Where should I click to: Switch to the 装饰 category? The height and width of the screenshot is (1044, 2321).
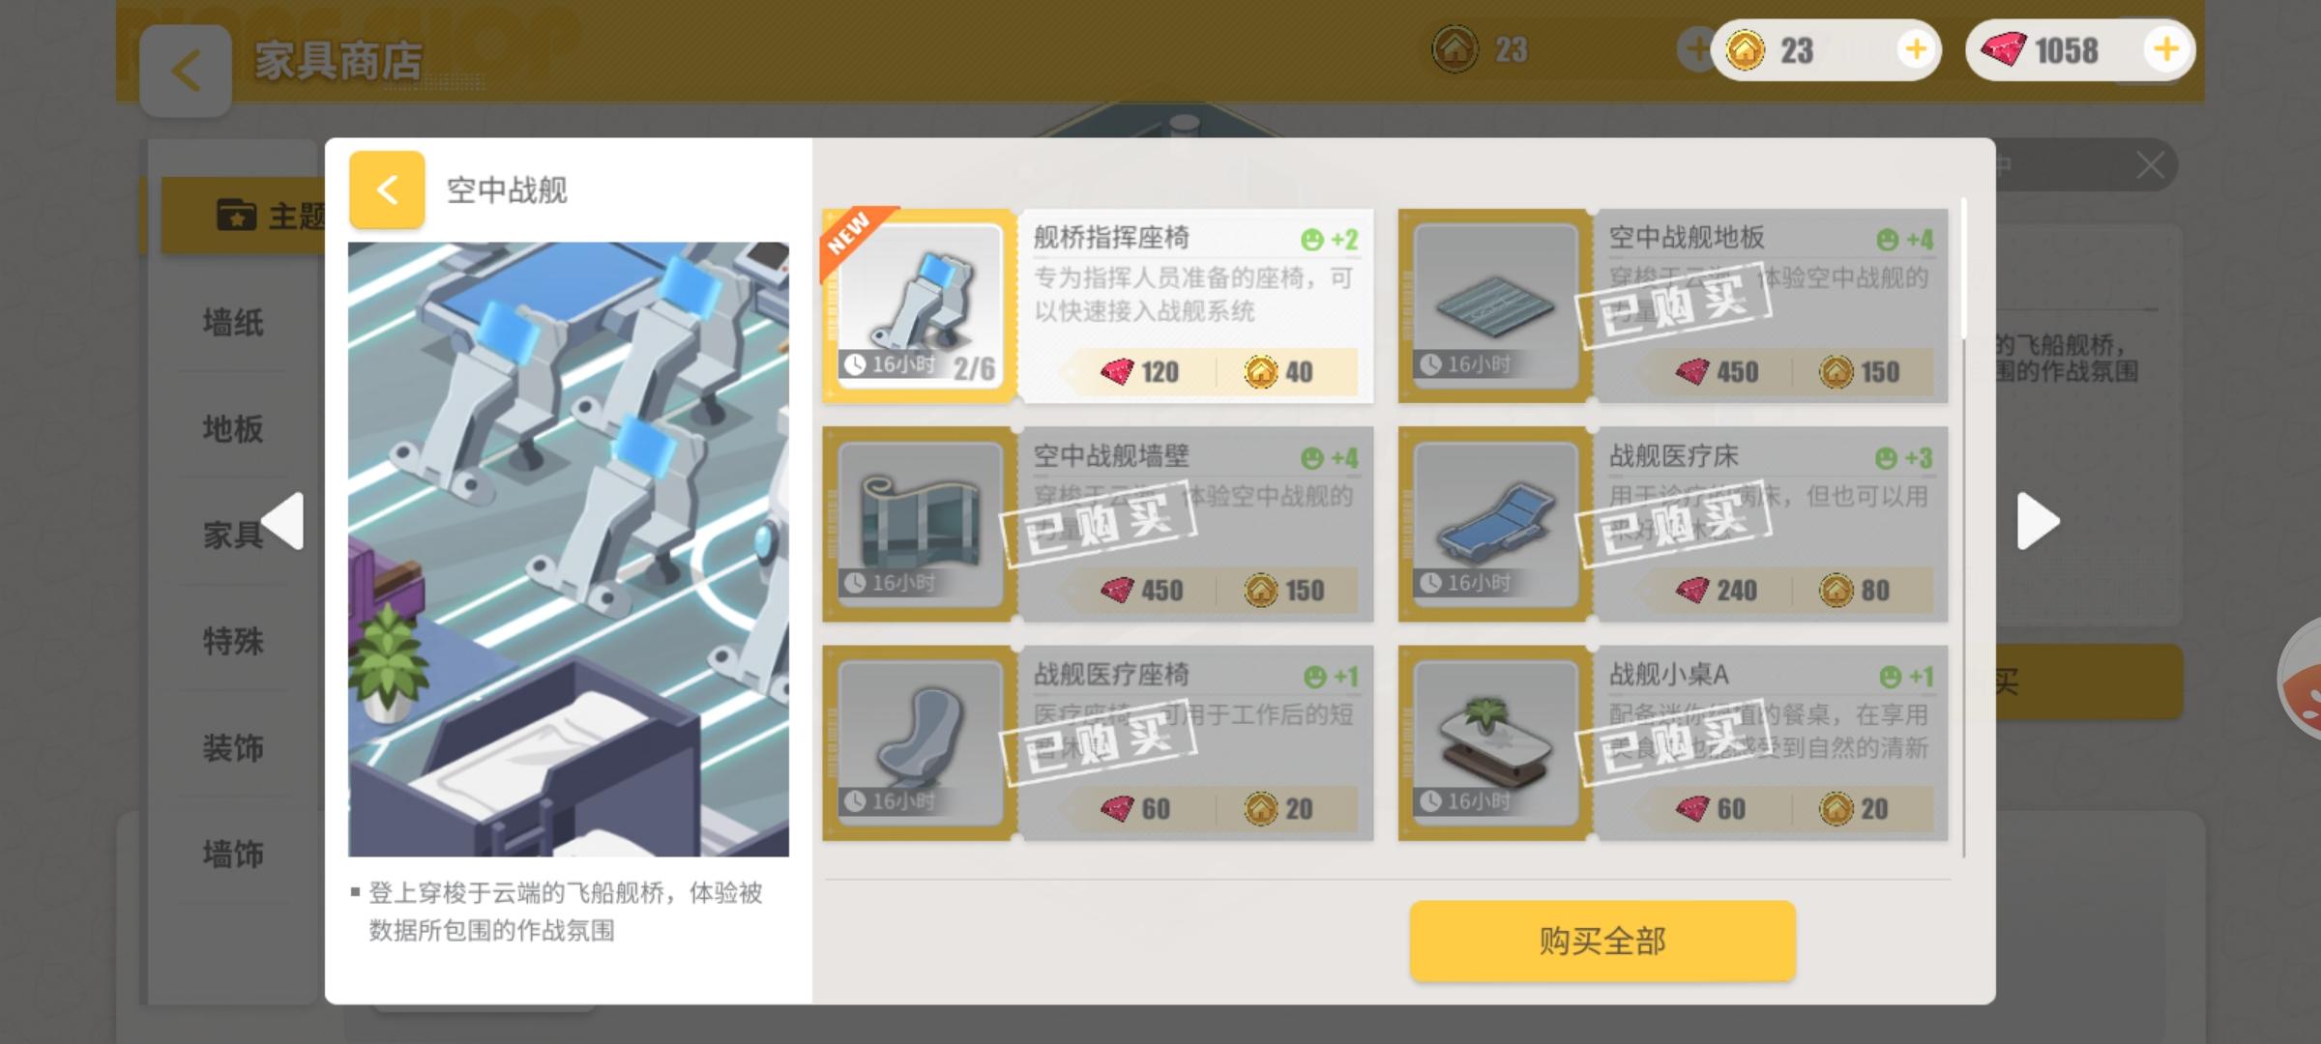[233, 747]
